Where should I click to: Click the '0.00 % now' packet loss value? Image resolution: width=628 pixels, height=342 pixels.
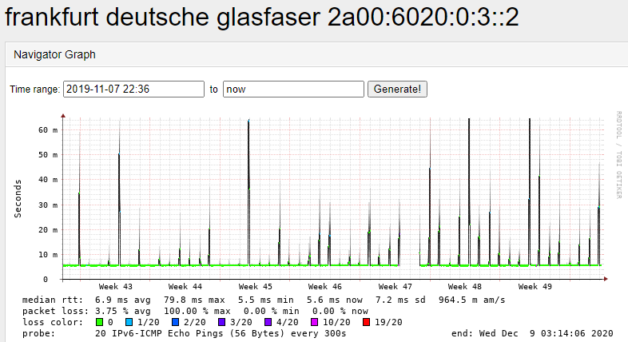340,311
